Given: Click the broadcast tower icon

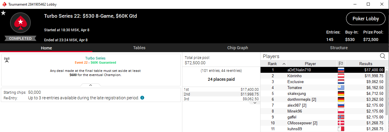Looking at the screenshot, I should (x=7, y=60).
